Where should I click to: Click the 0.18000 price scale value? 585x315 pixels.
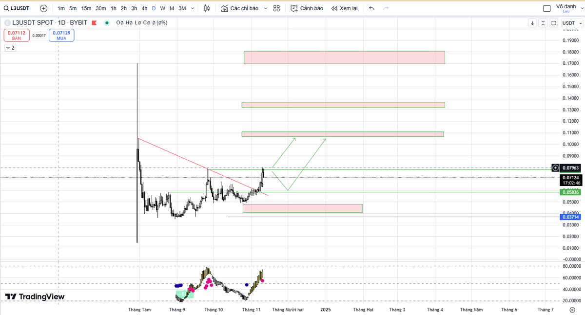(571, 52)
